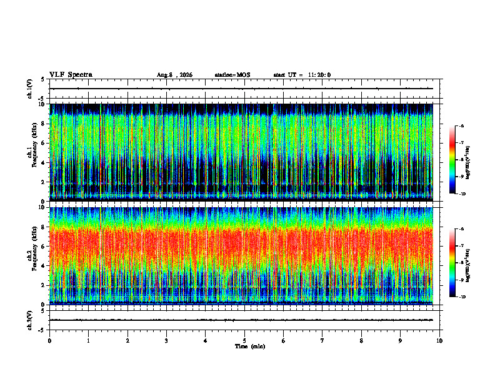Select the "start UT = 11:20:0" header text
Image resolution: width=495 pixels, height=382 pixels.
[x=302, y=75]
